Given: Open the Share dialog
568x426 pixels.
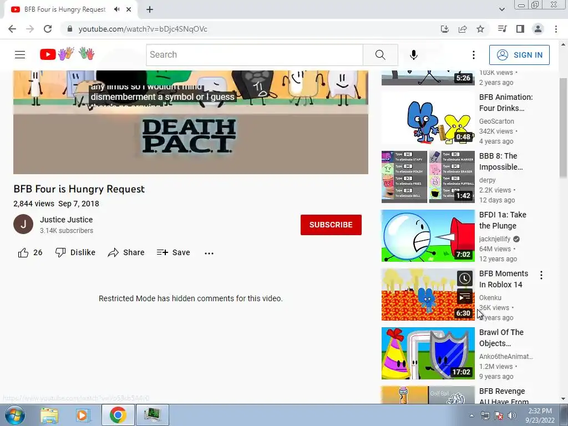Looking at the screenshot, I should point(126,252).
